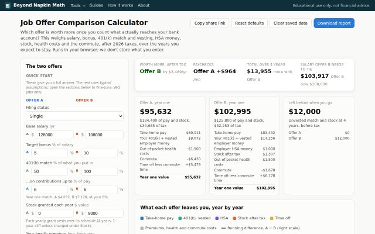Select the OFFER A column label
This screenshot has height=234, width=375.
(x=35, y=100)
